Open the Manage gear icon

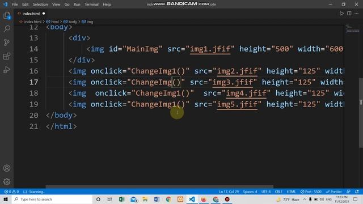click(7, 181)
